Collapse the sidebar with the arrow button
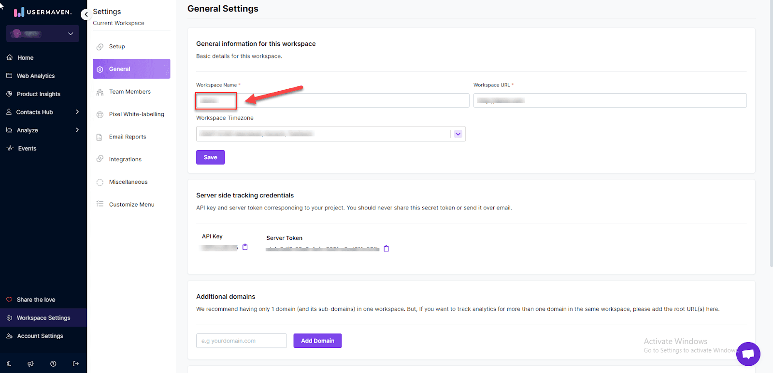 [86, 14]
